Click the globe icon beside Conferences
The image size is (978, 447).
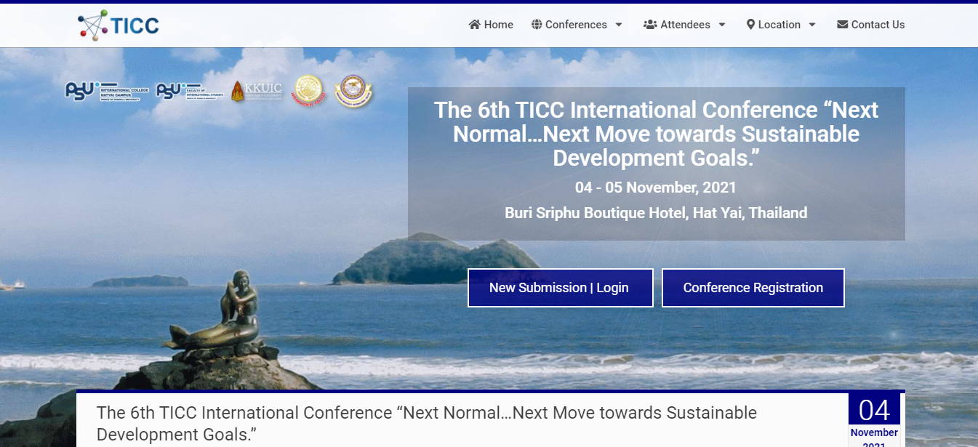537,25
